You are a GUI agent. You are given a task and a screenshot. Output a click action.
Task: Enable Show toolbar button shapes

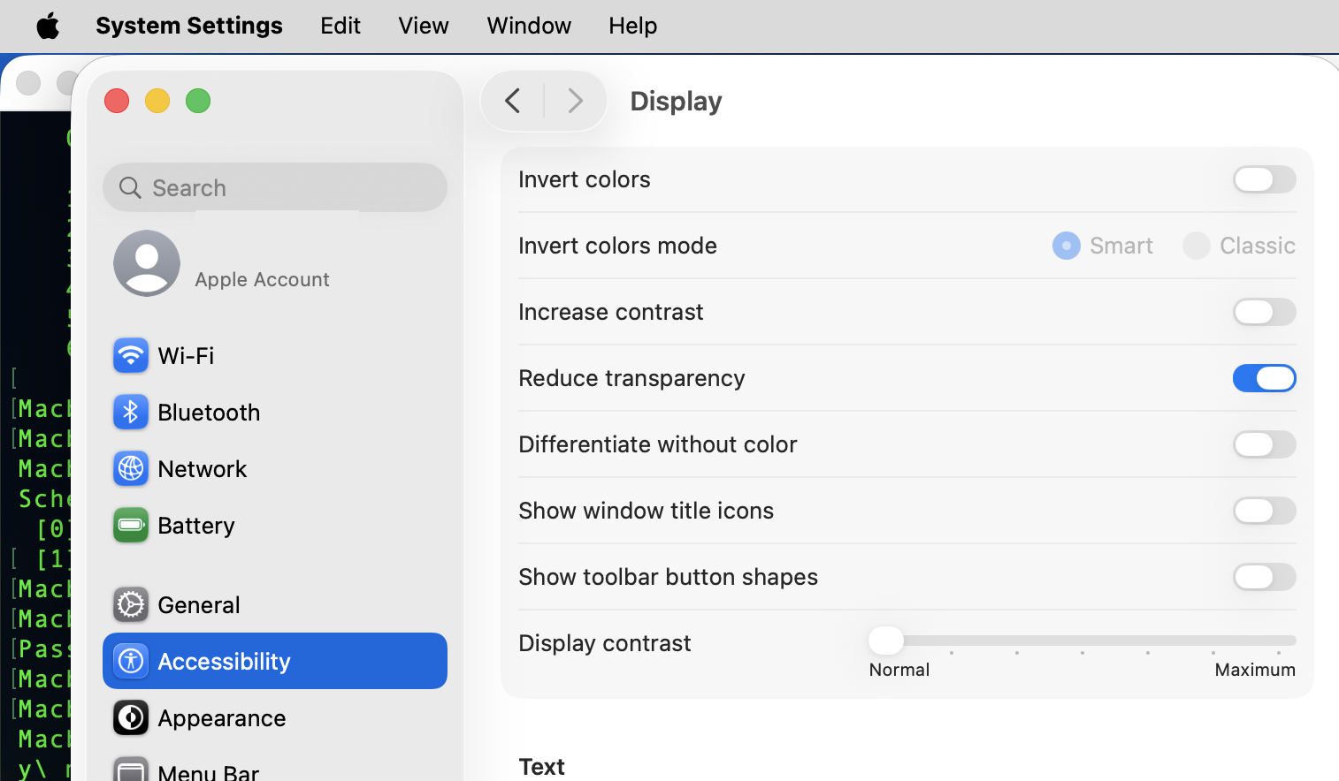[1264, 577]
